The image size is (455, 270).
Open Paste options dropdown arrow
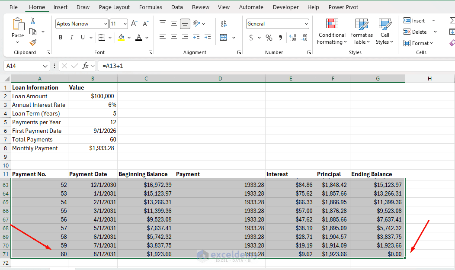(x=18, y=42)
